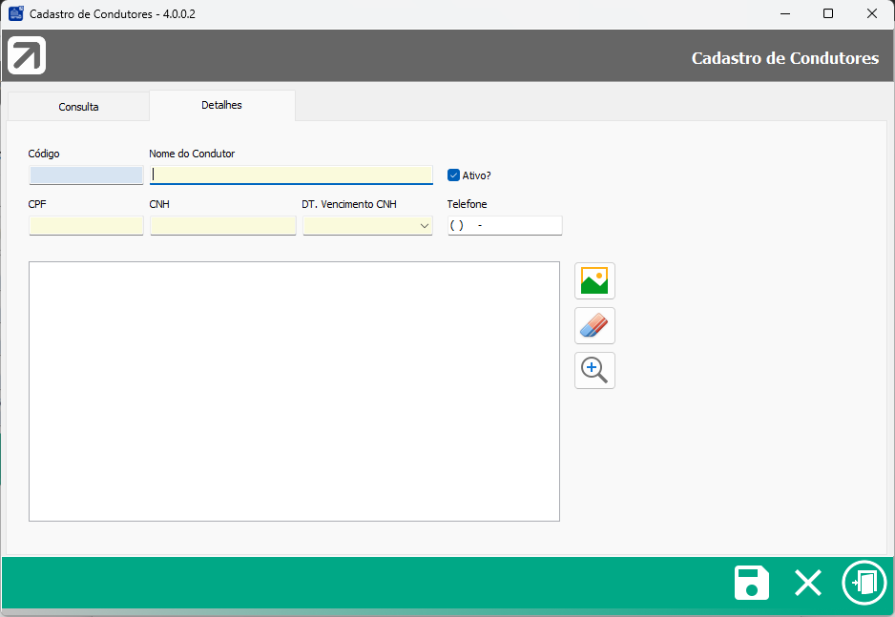Expand the DT. Vencimento CNH dropdown
895x617 pixels.
point(424,226)
